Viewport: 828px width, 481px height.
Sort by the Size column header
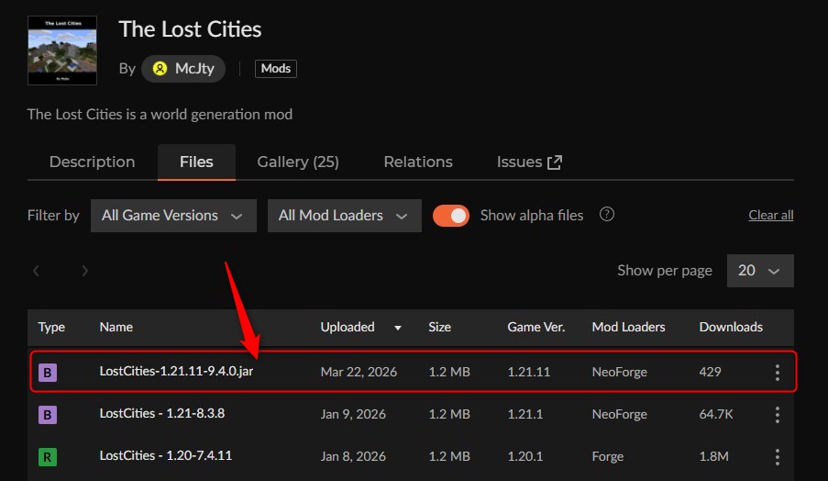point(439,327)
